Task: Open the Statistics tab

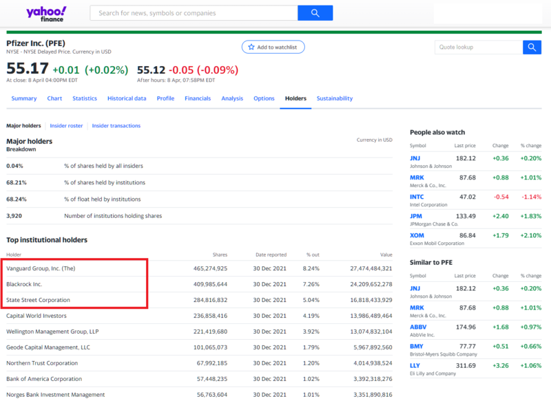Action: (x=84, y=98)
